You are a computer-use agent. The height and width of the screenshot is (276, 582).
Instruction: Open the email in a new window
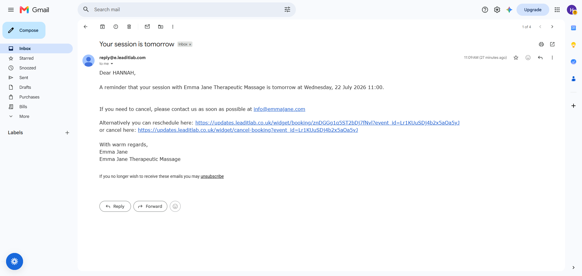(x=552, y=44)
